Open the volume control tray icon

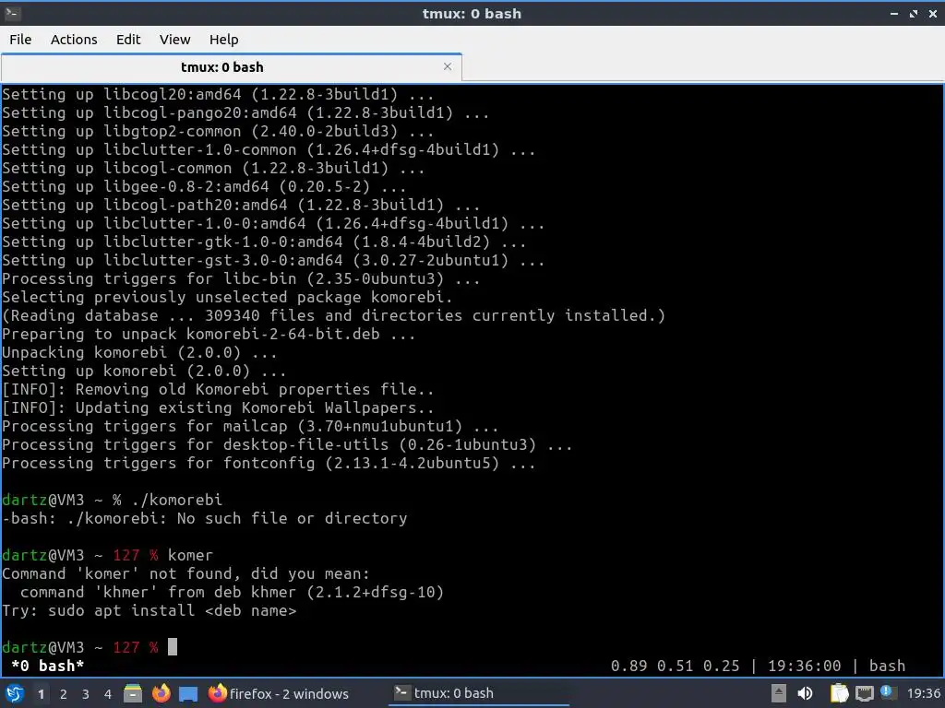pyautogui.click(x=805, y=693)
